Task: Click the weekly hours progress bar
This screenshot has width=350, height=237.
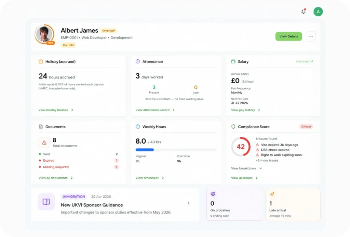Action: (x=176, y=150)
